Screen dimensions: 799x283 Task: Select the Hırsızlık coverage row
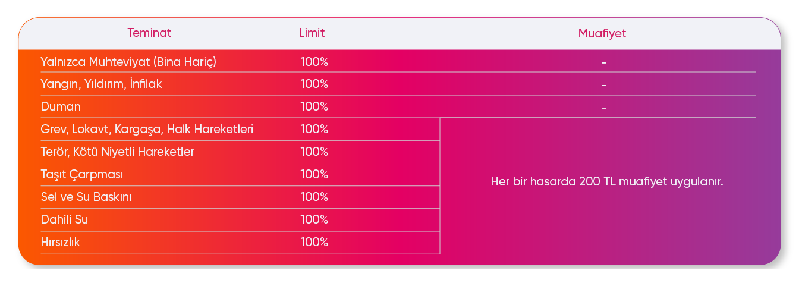click(x=240, y=242)
